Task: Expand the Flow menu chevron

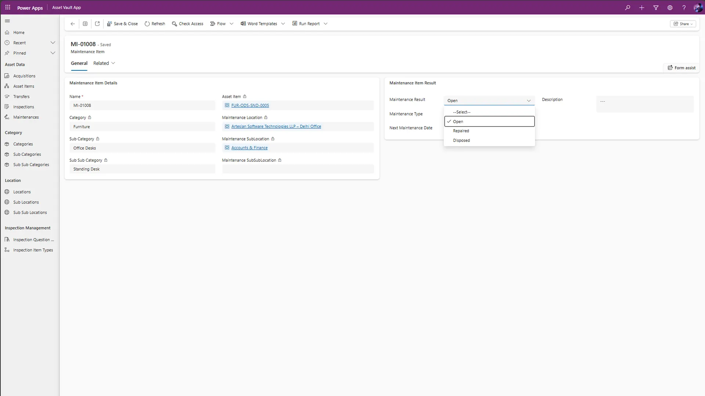Action: pos(232,24)
